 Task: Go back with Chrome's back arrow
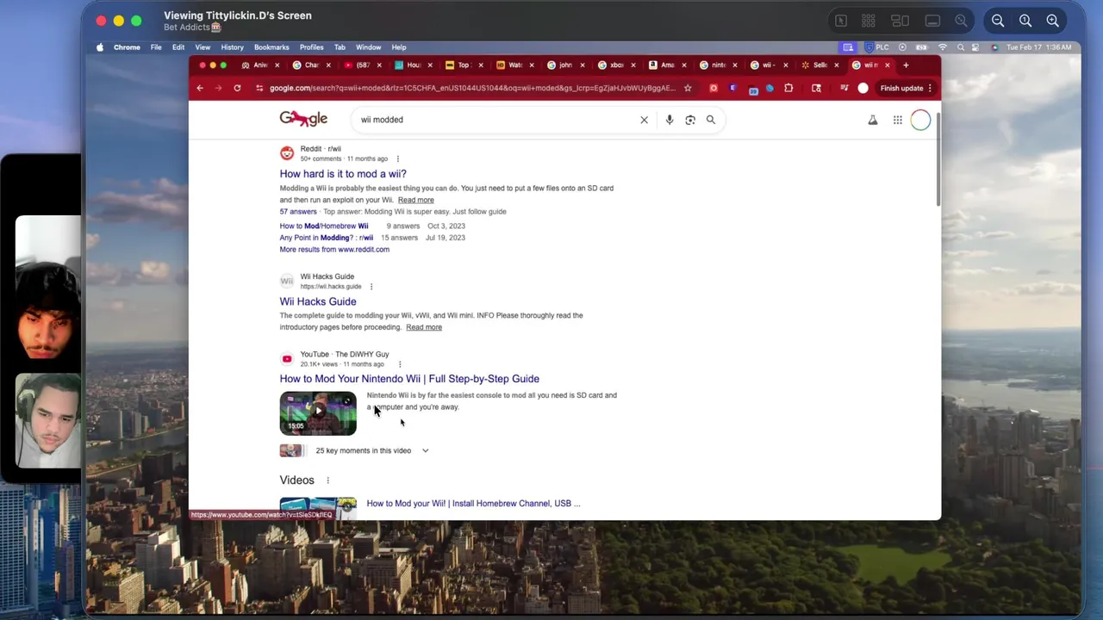200,88
